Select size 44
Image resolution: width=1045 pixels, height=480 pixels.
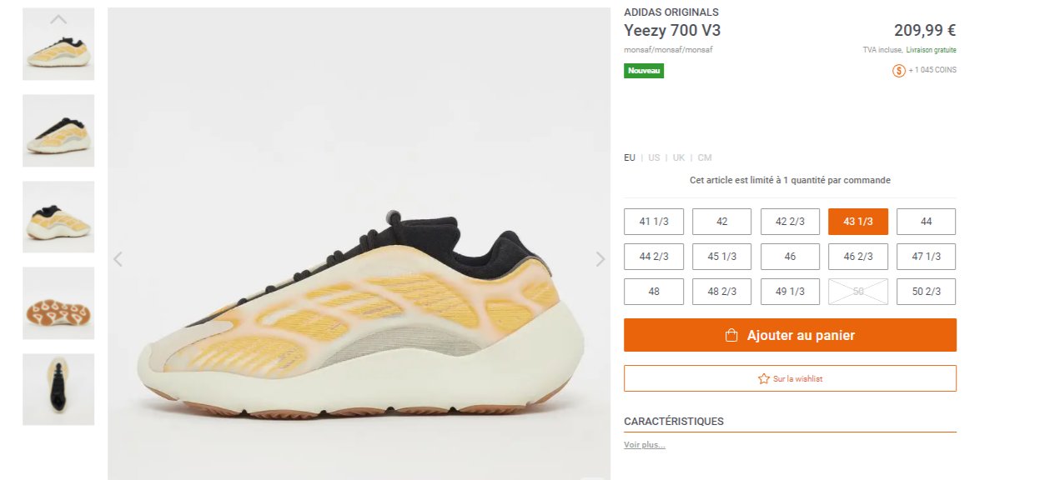pyautogui.click(x=926, y=222)
